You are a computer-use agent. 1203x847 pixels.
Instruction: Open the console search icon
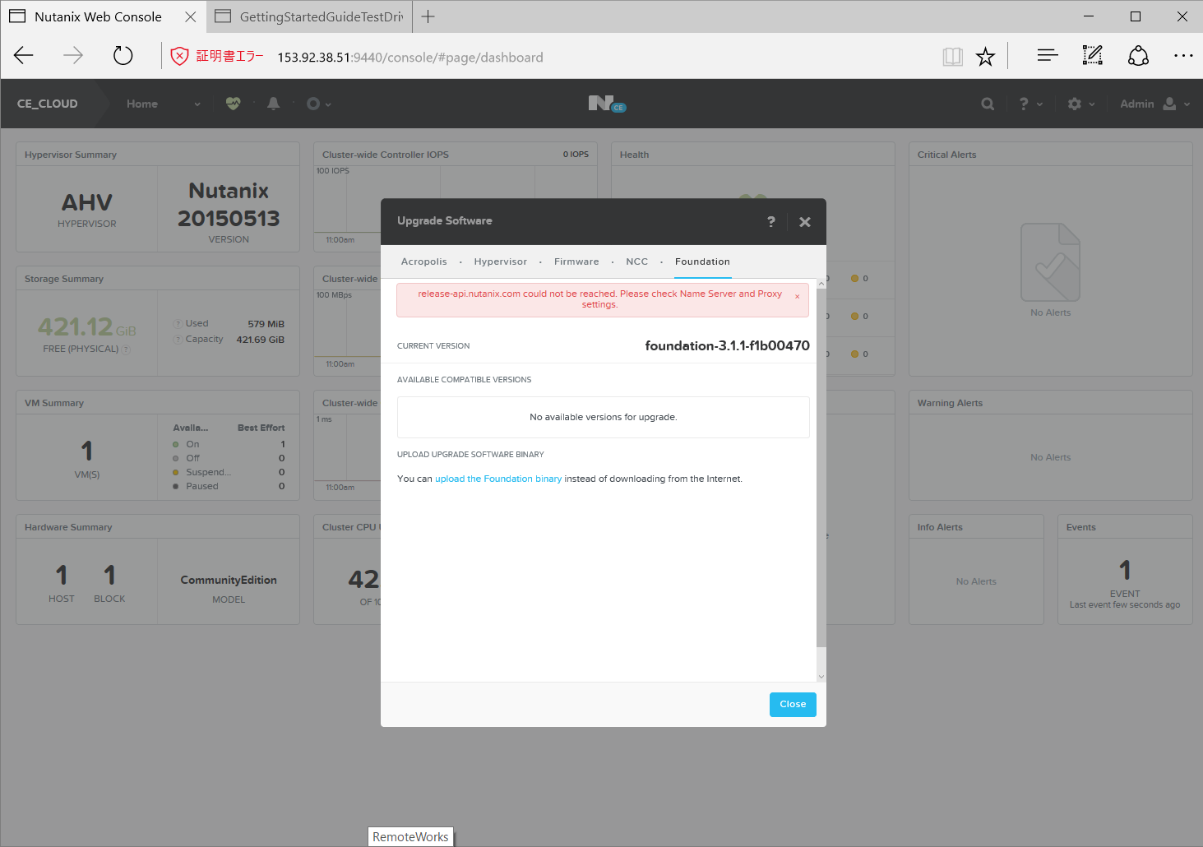pos(988,104)
